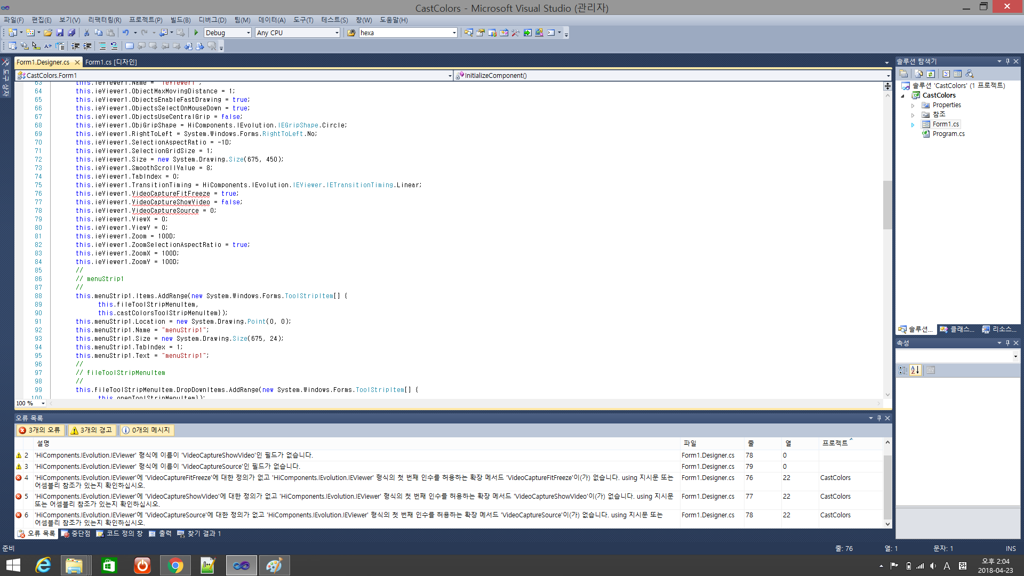The image size is (1024, 576).
Task: Pin or auto-hide the 속성 panel
Action: click(x=1007, y=343)
